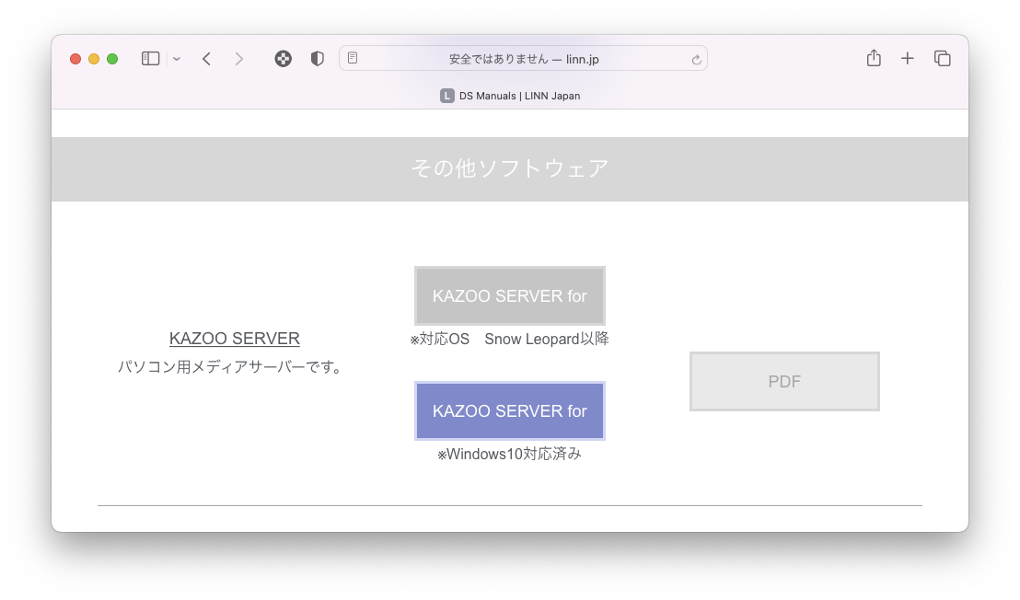The image size is (1020, 600).
Task: Open the sidebar options dropdown chevron
Action: click(x=176, y=59)
